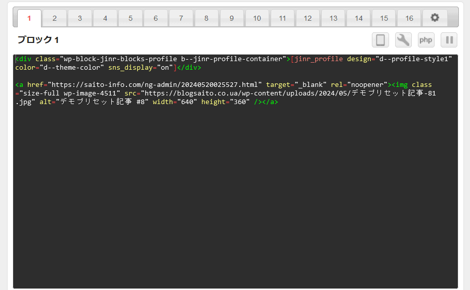Click the saito-info.com URL in code
This screenshot has width=470, height=290.
coord(154,85)
